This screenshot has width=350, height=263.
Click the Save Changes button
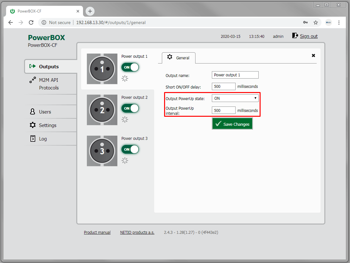tap(232, 124)
